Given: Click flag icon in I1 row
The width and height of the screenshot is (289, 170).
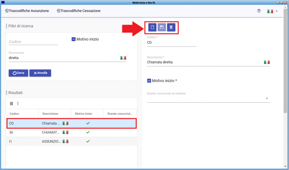Looking at the screenshot, I should tap(66, 141).
